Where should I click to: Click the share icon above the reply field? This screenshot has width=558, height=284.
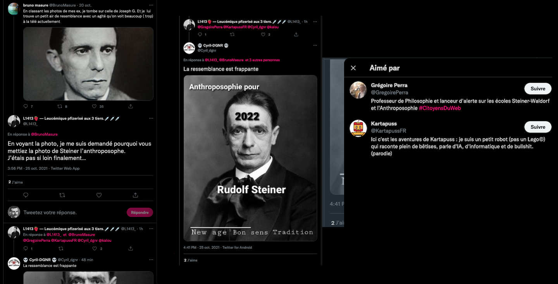(x=135, y=195)
